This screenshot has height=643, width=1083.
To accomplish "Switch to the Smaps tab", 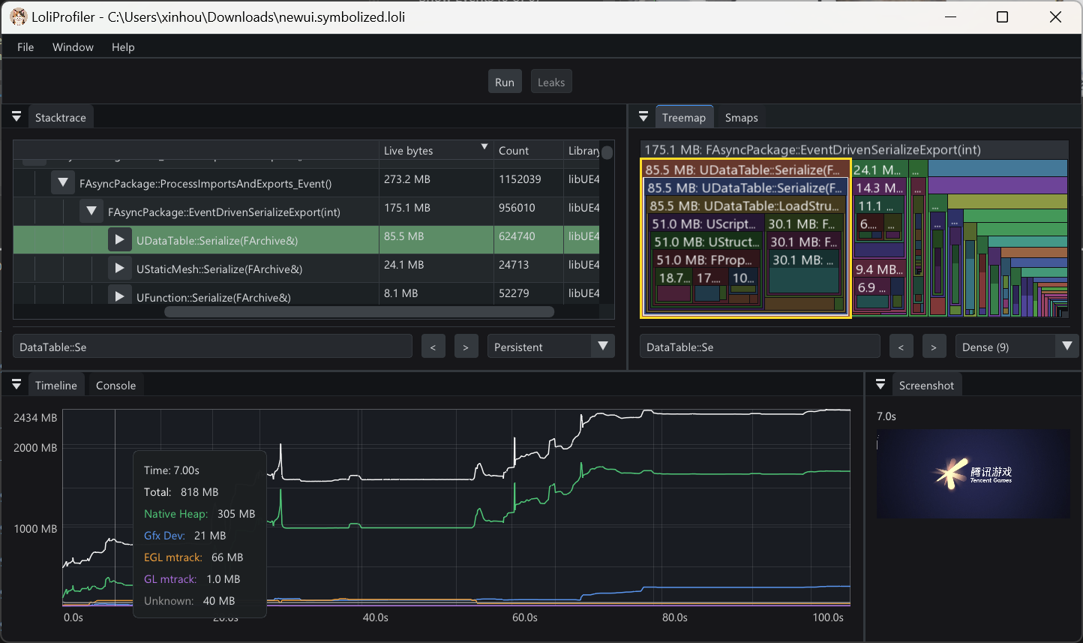I will pyautogui.click(x=741, y=117).
